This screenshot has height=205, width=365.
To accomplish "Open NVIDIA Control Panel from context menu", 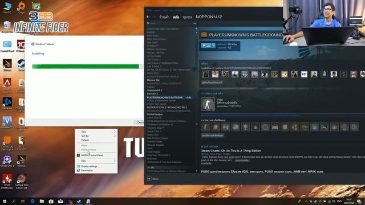I will pyautogui.click(x=96, y=155).
